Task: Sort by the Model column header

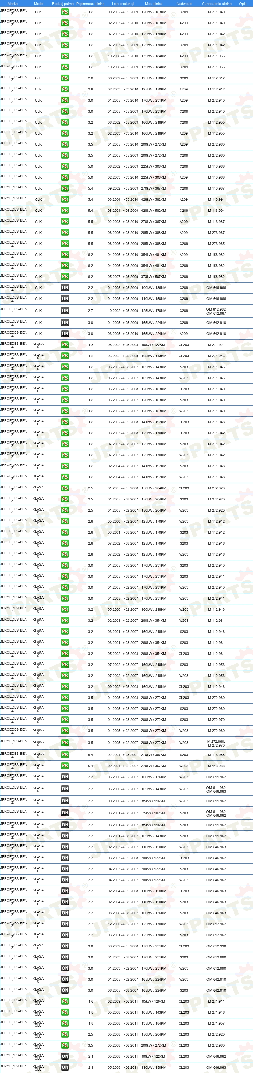Action: pos(38,3)
